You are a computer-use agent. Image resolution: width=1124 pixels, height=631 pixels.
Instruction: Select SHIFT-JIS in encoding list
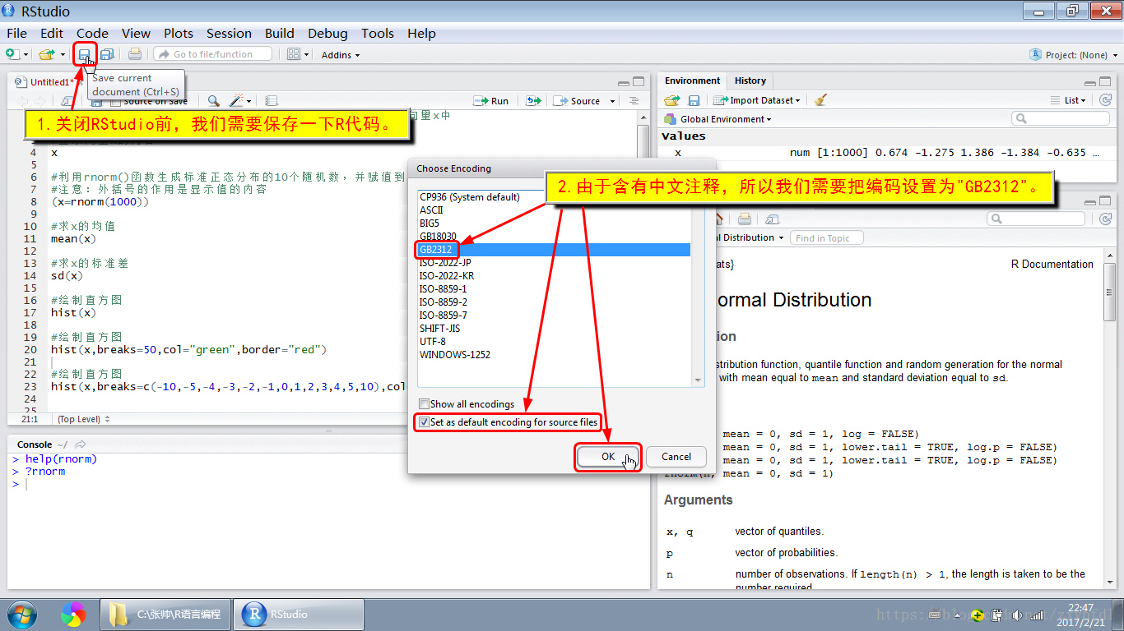554,329
